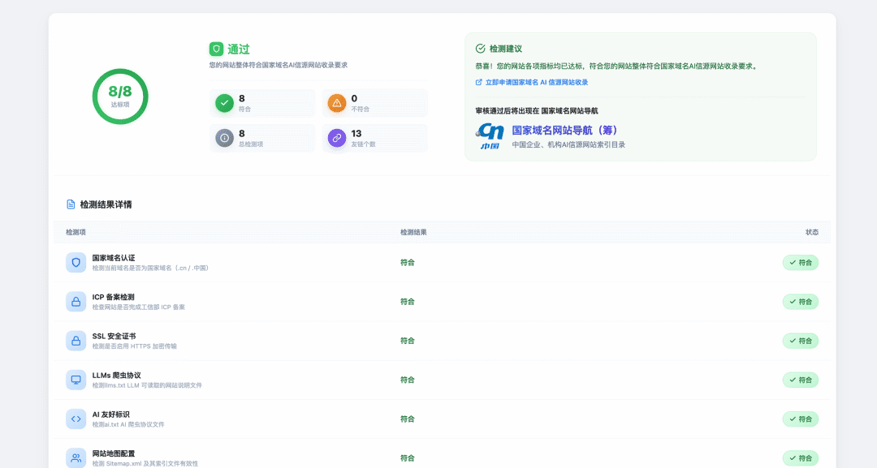Viewport: 877px width, 468px height.
Task: Click the orange warning icon for 不符合
Action: (337, 103)
